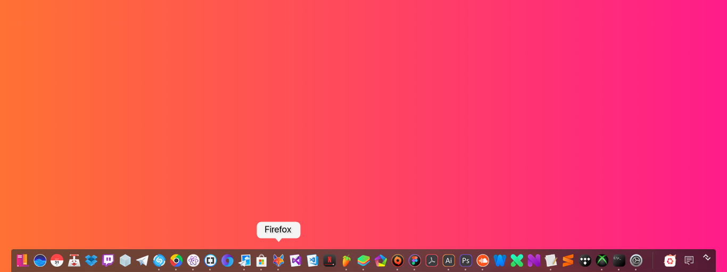
Task: Click the Firefox tooltip label
Action: 278,229
